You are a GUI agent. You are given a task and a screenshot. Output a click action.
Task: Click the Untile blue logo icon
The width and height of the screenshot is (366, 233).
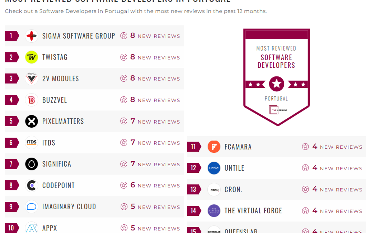coord(214,168)
